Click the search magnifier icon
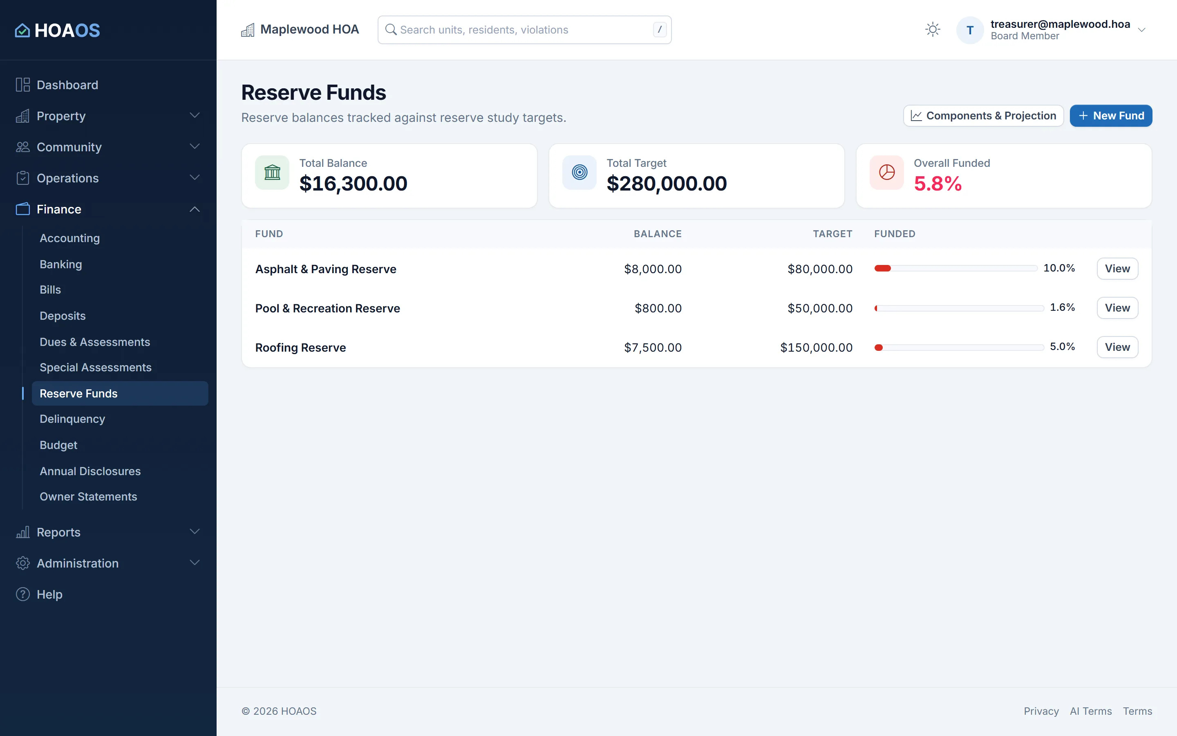Viewport: 1177px width, 736px height. 391,30
